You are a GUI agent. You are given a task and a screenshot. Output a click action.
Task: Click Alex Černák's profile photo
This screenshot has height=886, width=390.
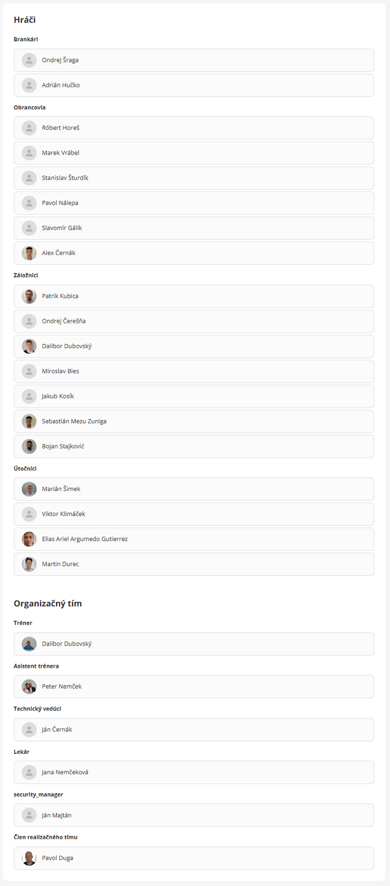pyautogui.click(x=29, y=253)
